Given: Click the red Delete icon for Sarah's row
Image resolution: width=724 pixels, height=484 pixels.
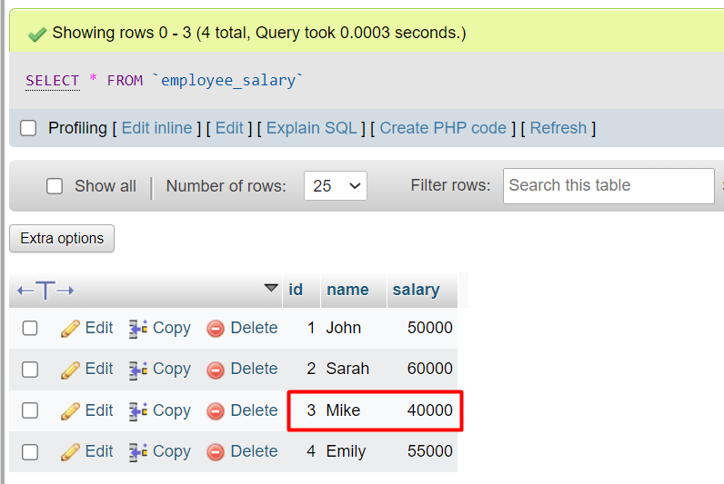Looking at the screenshot, I should [x=216, y=370].
